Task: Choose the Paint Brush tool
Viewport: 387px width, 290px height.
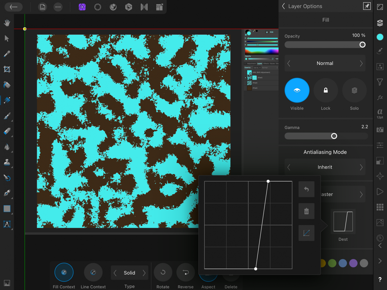Action: [7, 116]
